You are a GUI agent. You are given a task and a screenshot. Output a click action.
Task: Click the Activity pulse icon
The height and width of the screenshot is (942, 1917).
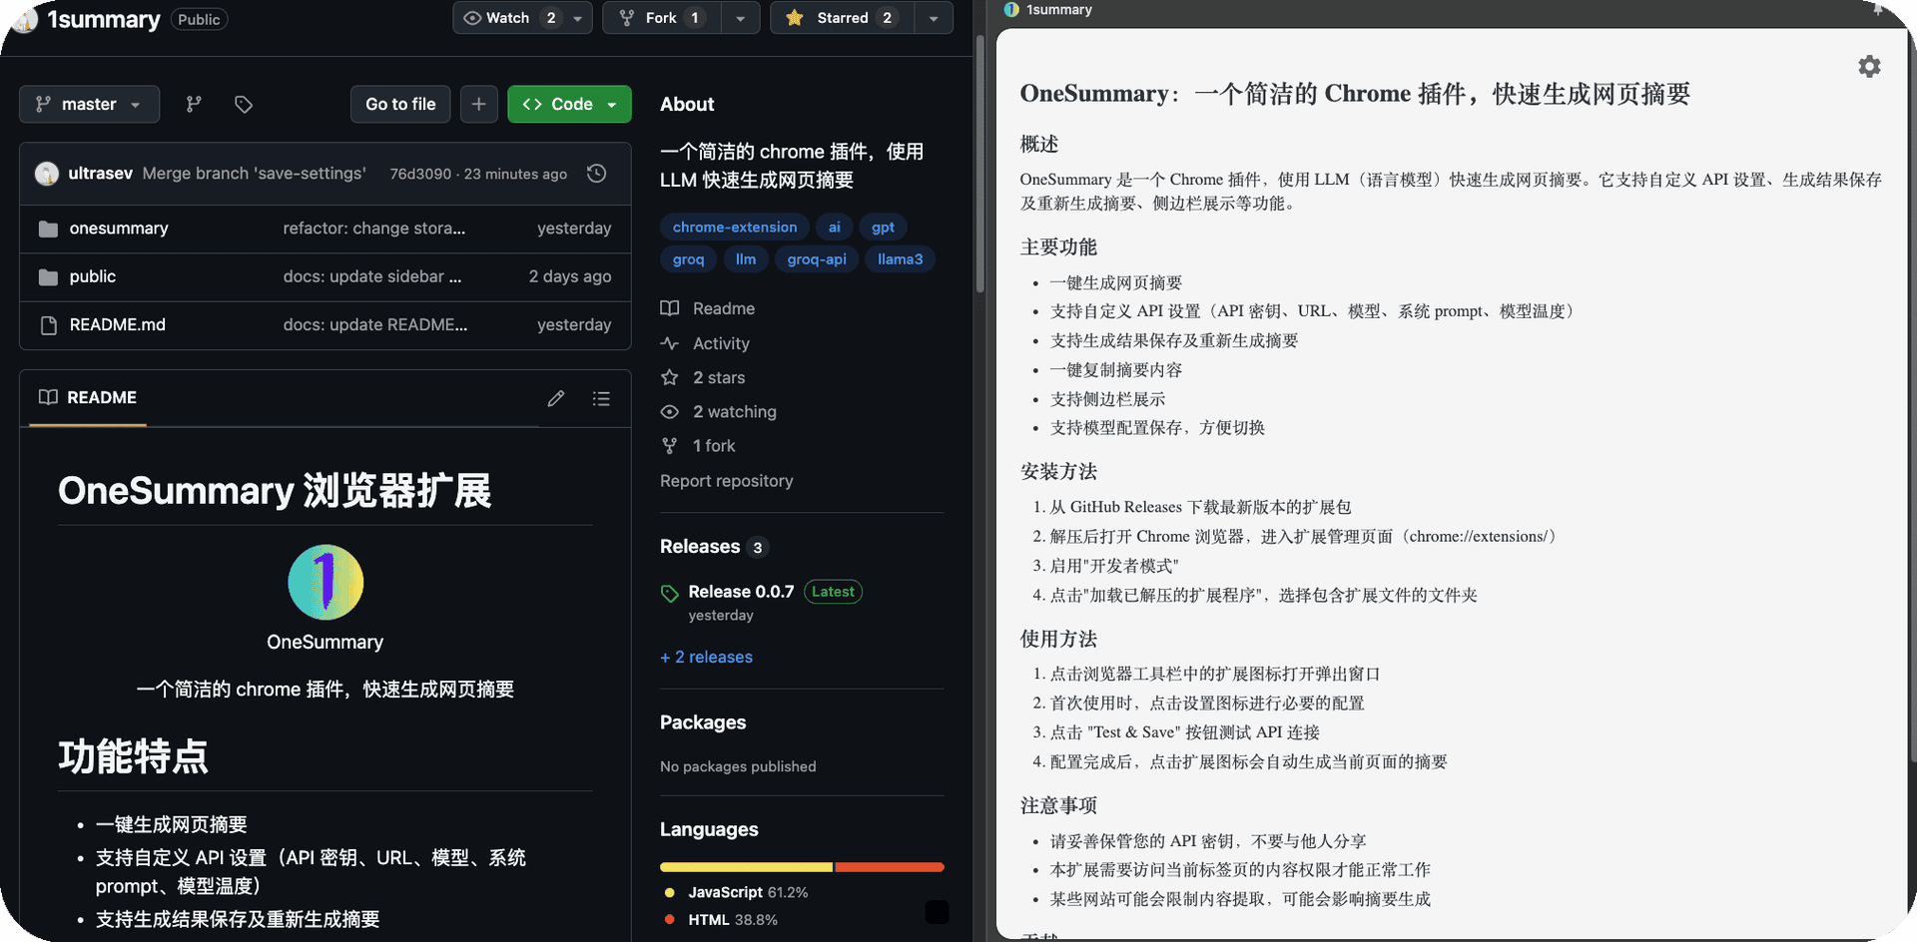coord(670,343)
